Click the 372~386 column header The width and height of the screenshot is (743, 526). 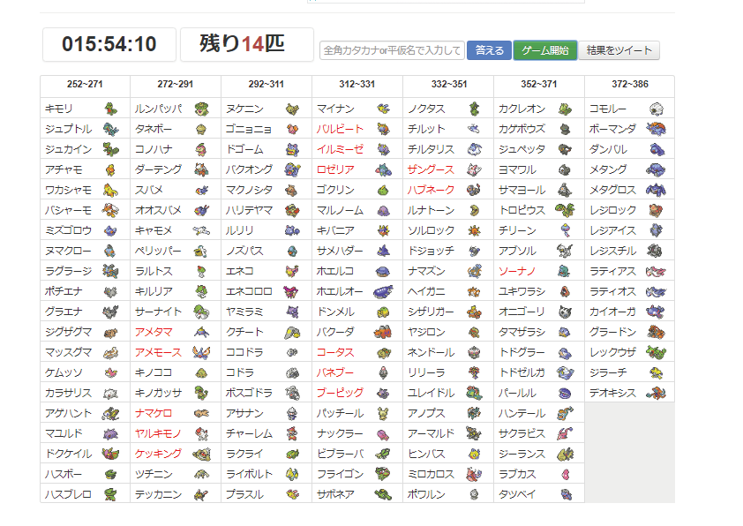[630, 85]
